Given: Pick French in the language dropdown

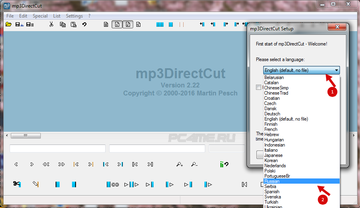Looking at the screenshot, I should 302,129.
